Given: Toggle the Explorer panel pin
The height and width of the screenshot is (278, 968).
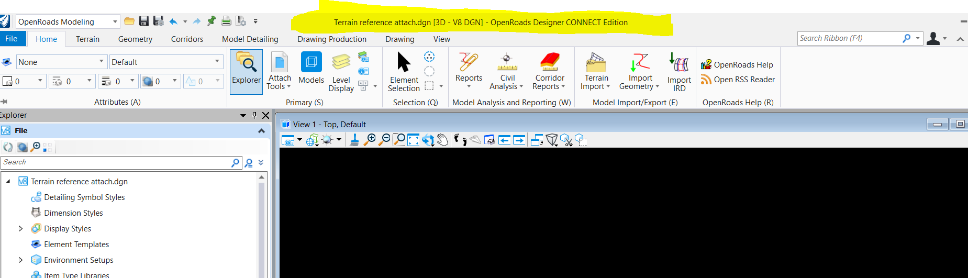Looking at the screenshot, I should (254, 115).
